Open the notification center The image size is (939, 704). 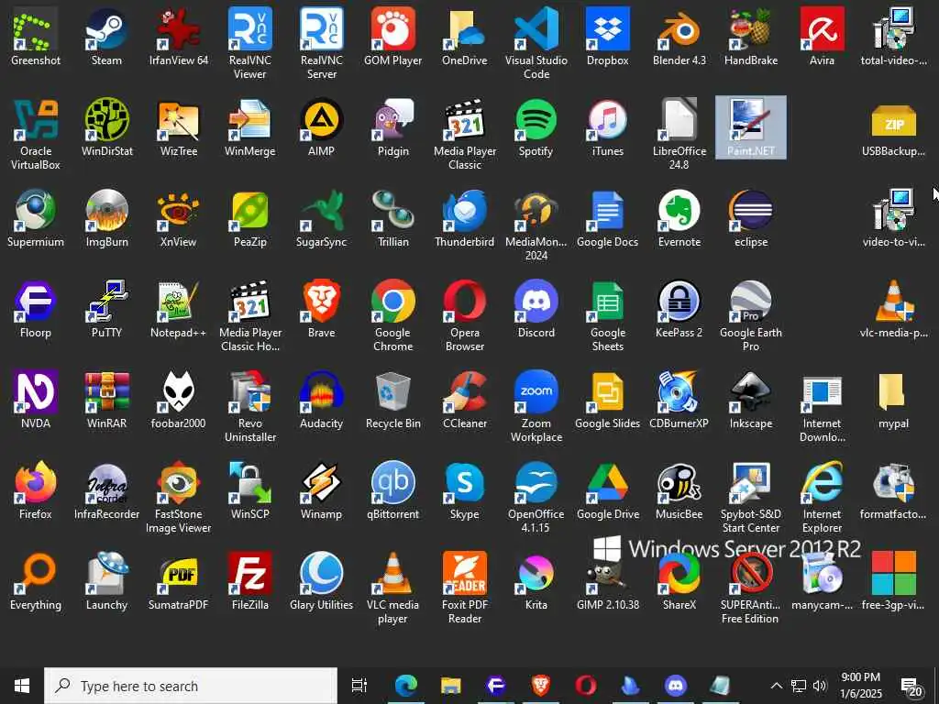pos(912,686)
